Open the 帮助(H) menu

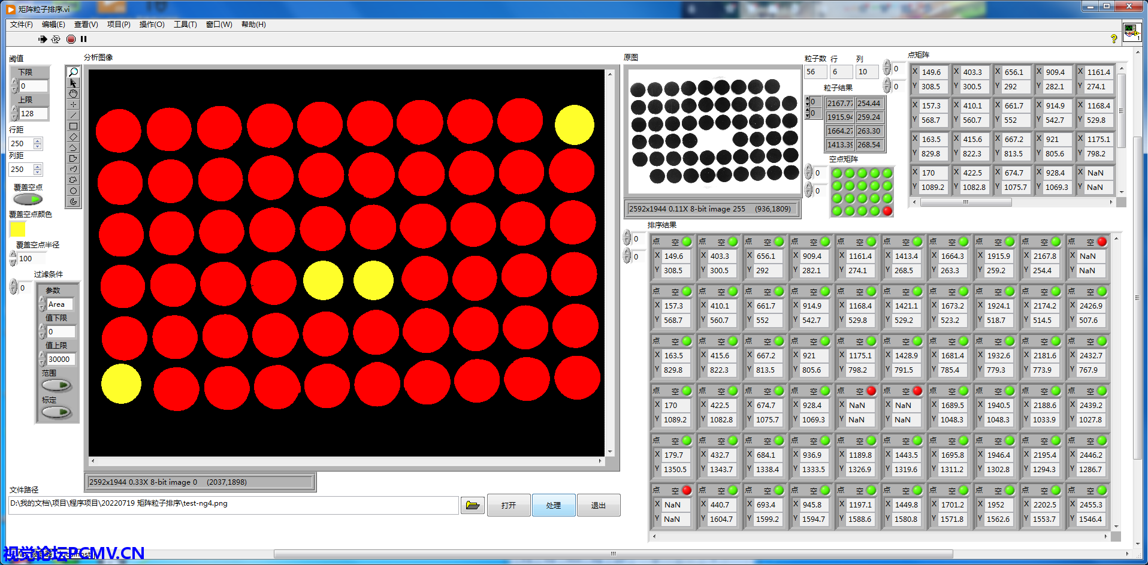tap(253, 25)
